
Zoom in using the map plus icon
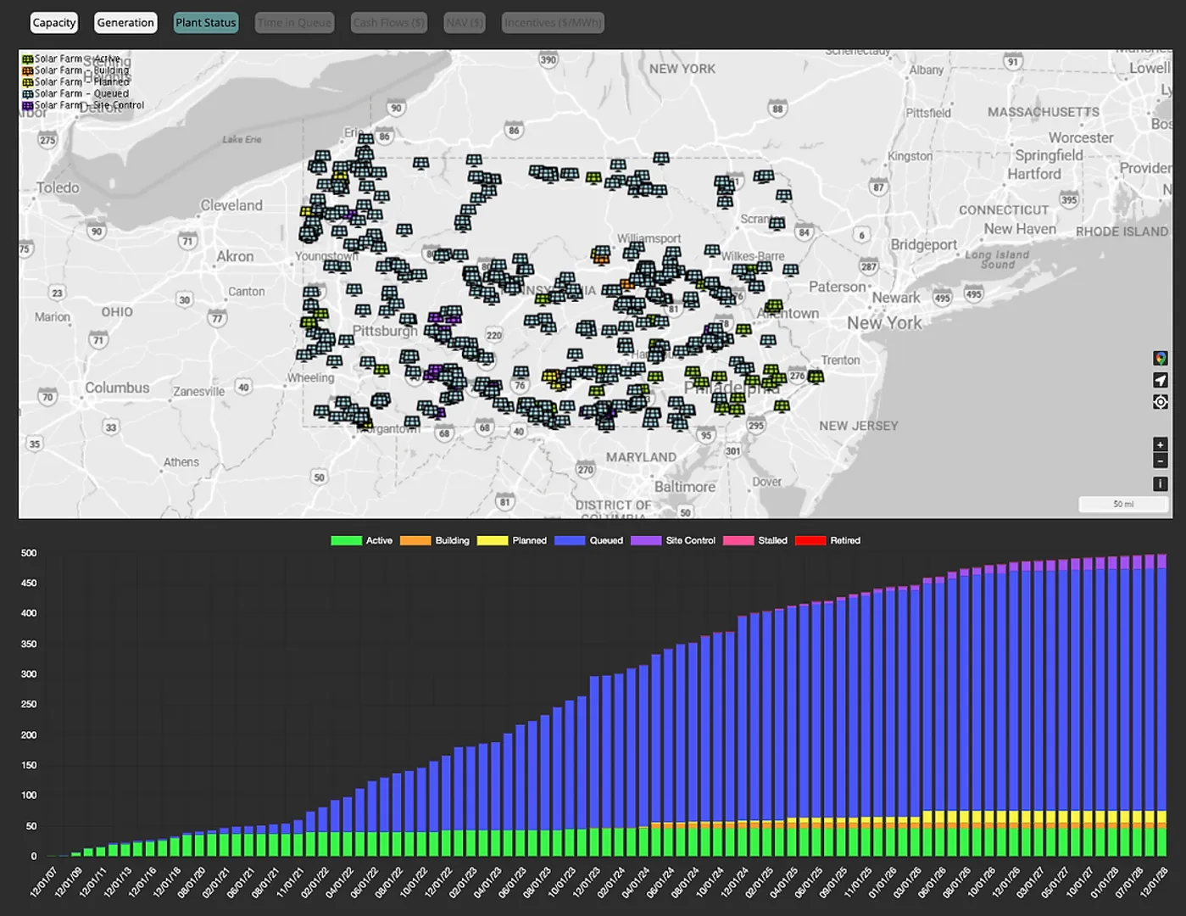pyautogui.click(x=1160, y=444)
